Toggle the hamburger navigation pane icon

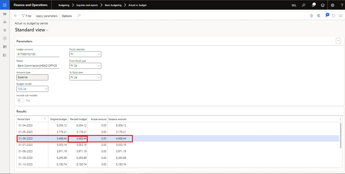5,14
